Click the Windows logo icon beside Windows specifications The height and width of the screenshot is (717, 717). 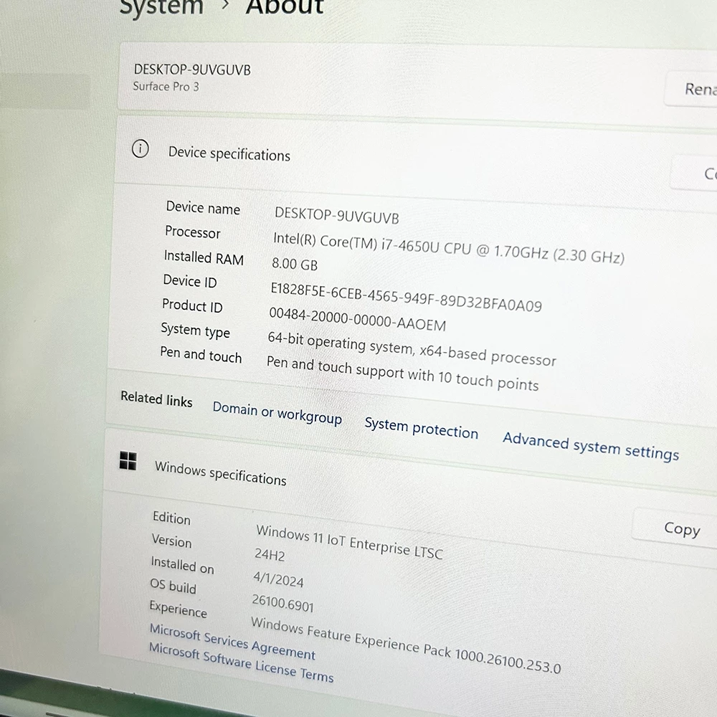point(128,460)
